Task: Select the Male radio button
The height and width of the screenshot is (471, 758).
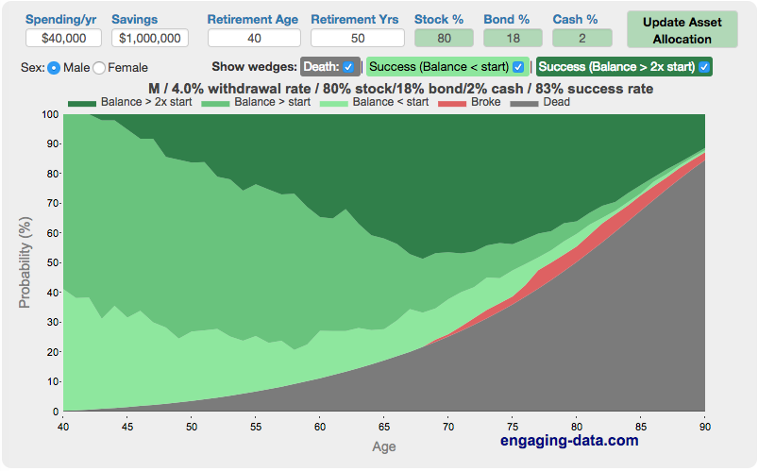Action: (x=54, y=68)
